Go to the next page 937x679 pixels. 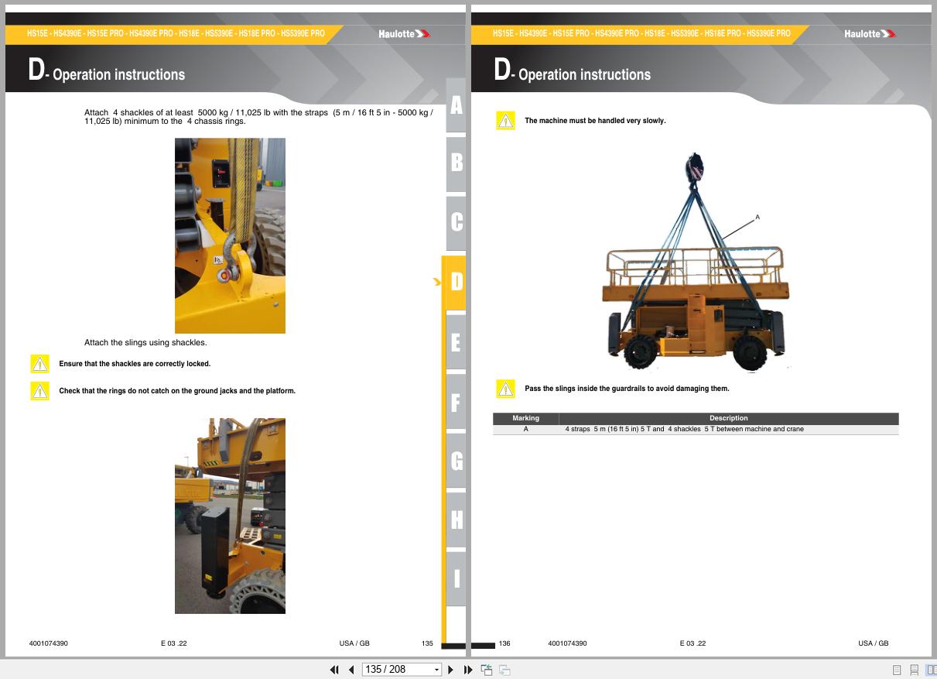tap(451, 670)
